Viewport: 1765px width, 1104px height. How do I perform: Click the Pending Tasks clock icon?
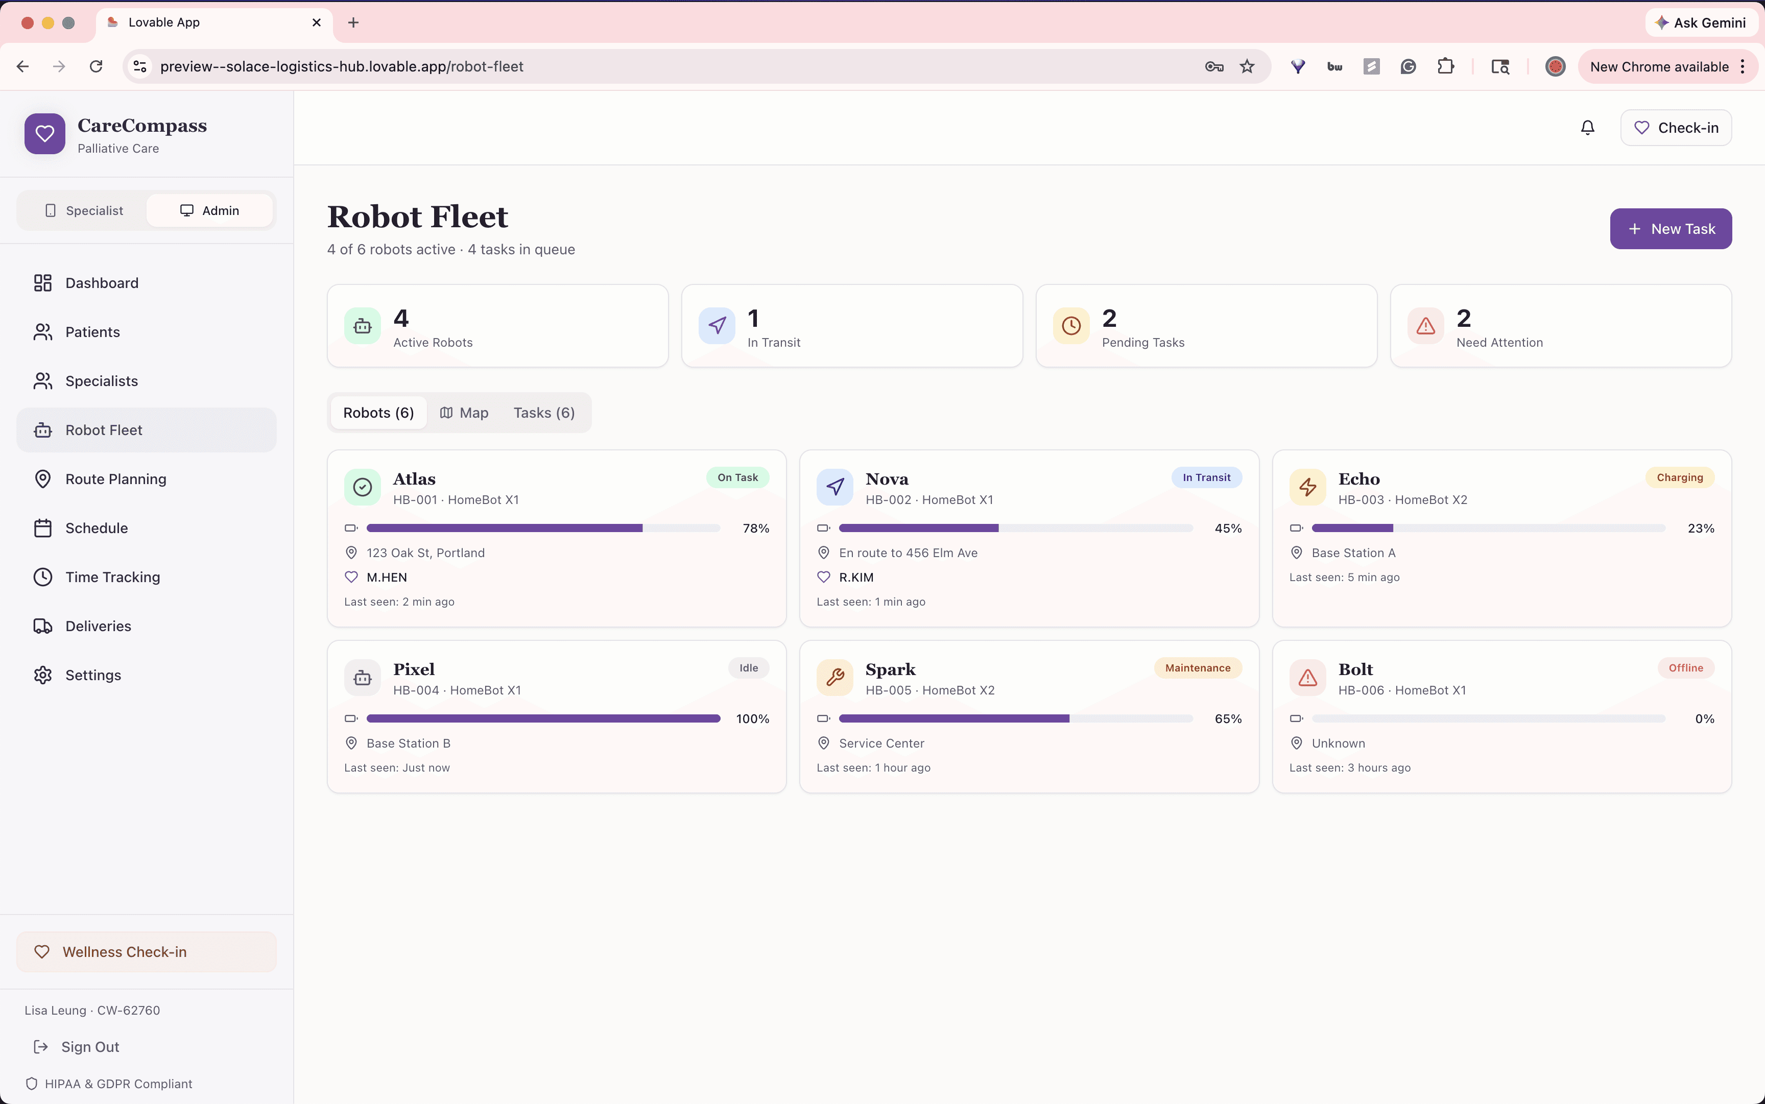click(x=1070, y=326)
